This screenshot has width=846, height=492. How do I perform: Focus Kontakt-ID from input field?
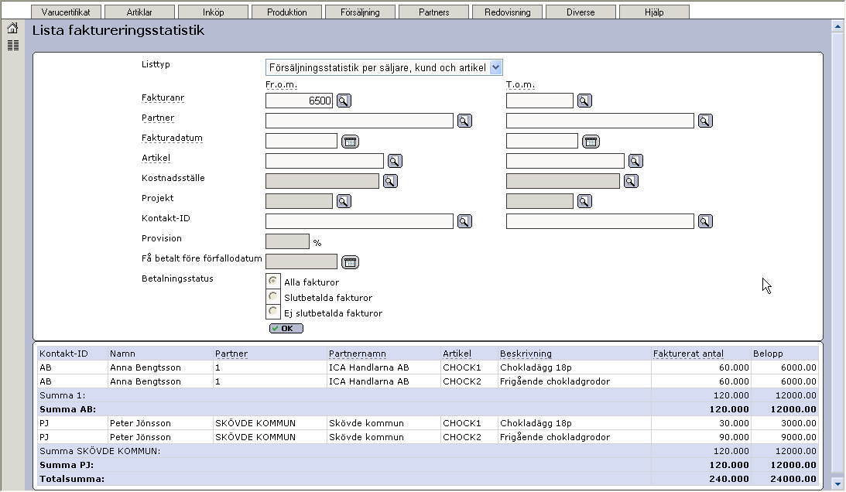(x=359, y=221)
